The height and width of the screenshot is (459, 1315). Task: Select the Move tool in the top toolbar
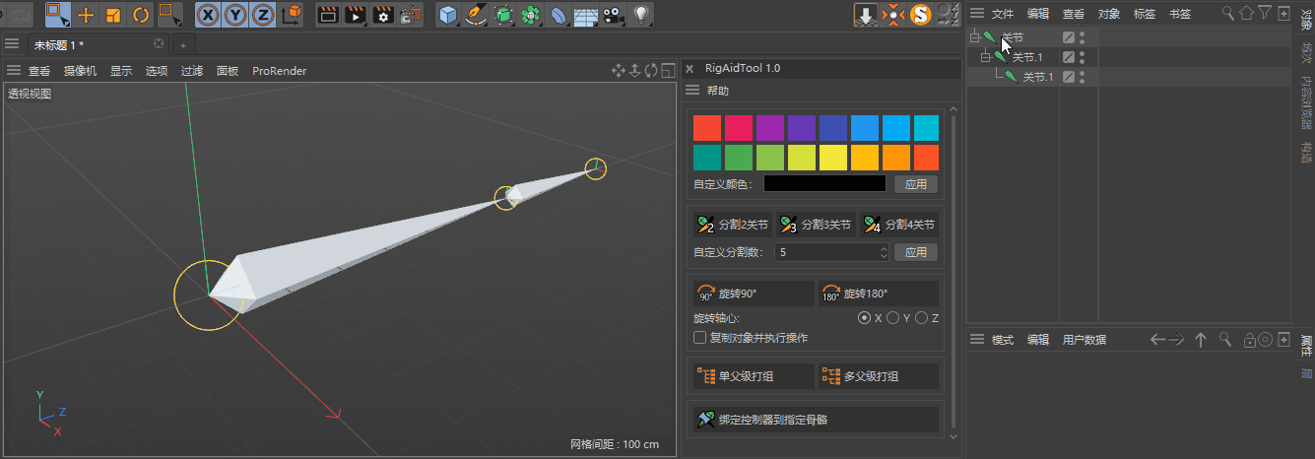coord(87,15)
